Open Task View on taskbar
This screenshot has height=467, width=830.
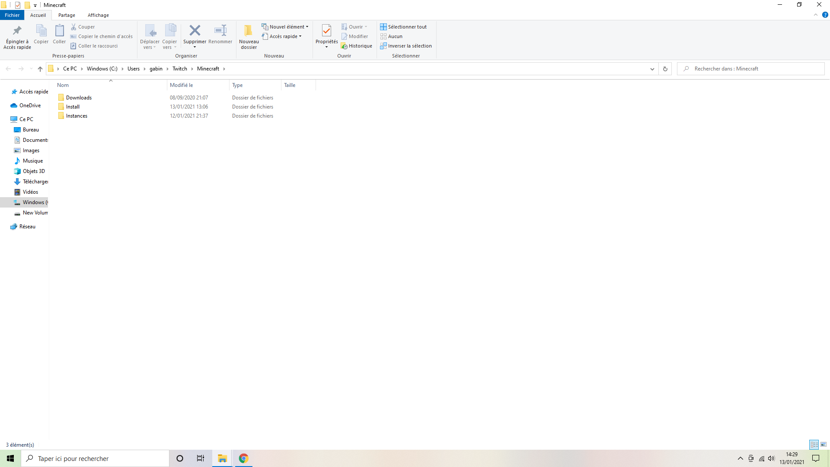click(x=201, y=458)
